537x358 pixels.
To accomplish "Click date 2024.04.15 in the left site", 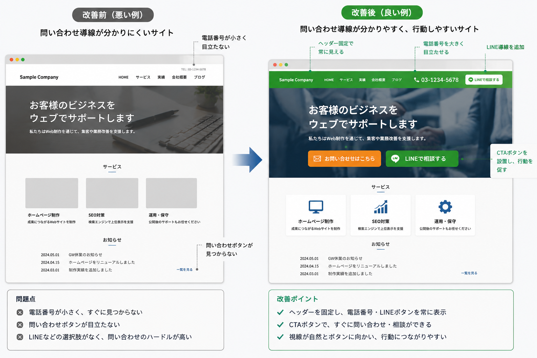I will 50,263.
